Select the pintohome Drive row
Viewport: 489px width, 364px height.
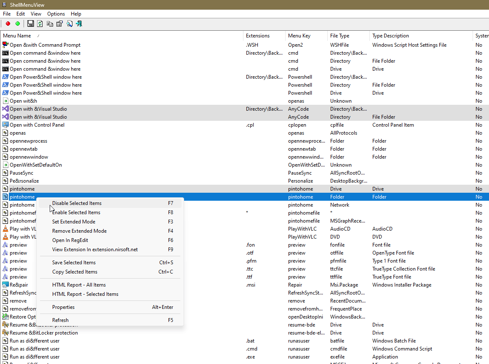tap(244, 189)
